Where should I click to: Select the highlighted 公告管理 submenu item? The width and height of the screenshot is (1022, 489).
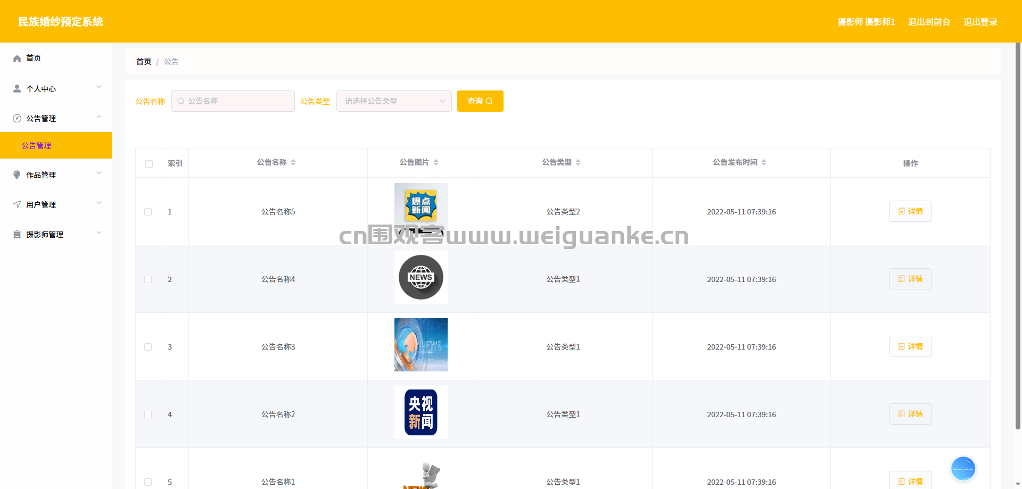(56, 145)
